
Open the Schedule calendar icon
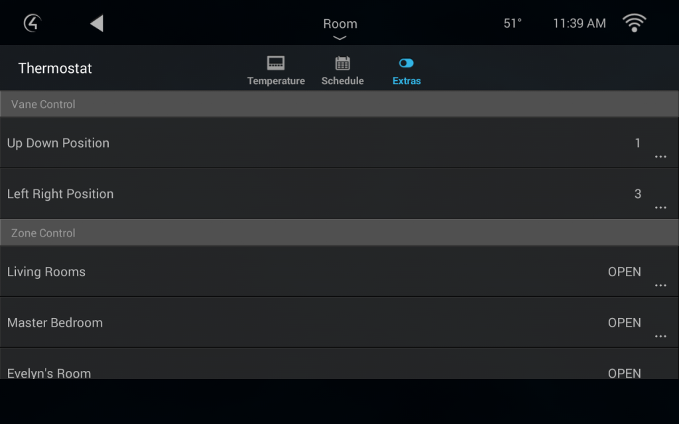[x=342, y=63]
